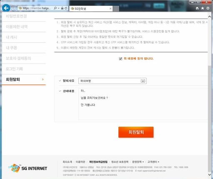
Task: Click the 위 내용에 동의 합니다 label text
Action: pyautogui.click(x=138, y=59)
